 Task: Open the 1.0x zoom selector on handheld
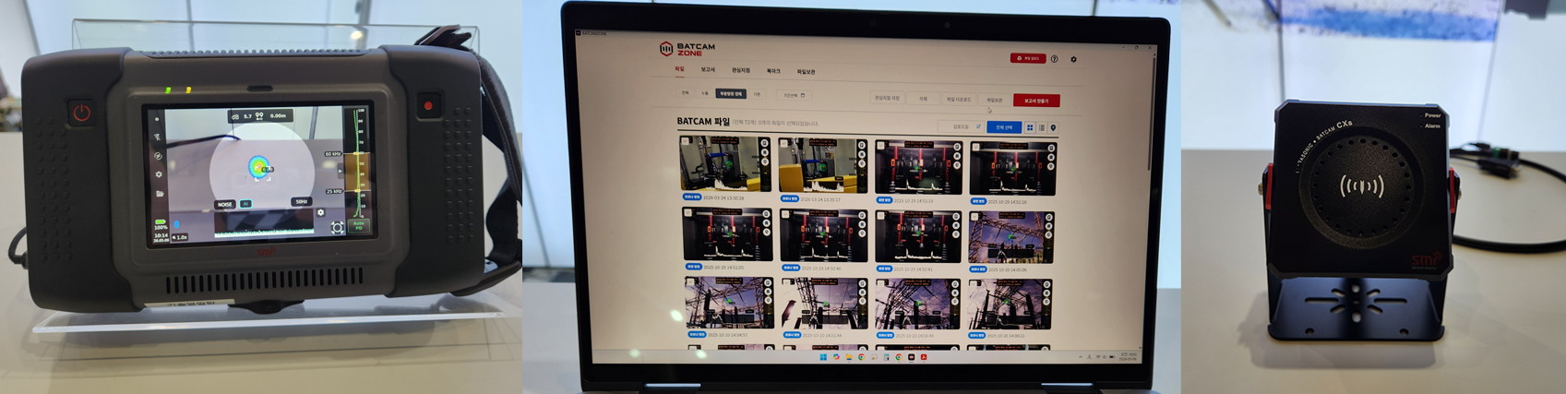pyautogui.click(x=181, y=237)
